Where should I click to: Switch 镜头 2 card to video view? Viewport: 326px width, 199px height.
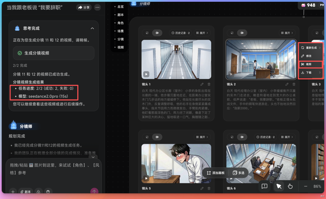(x=242, y=33)
